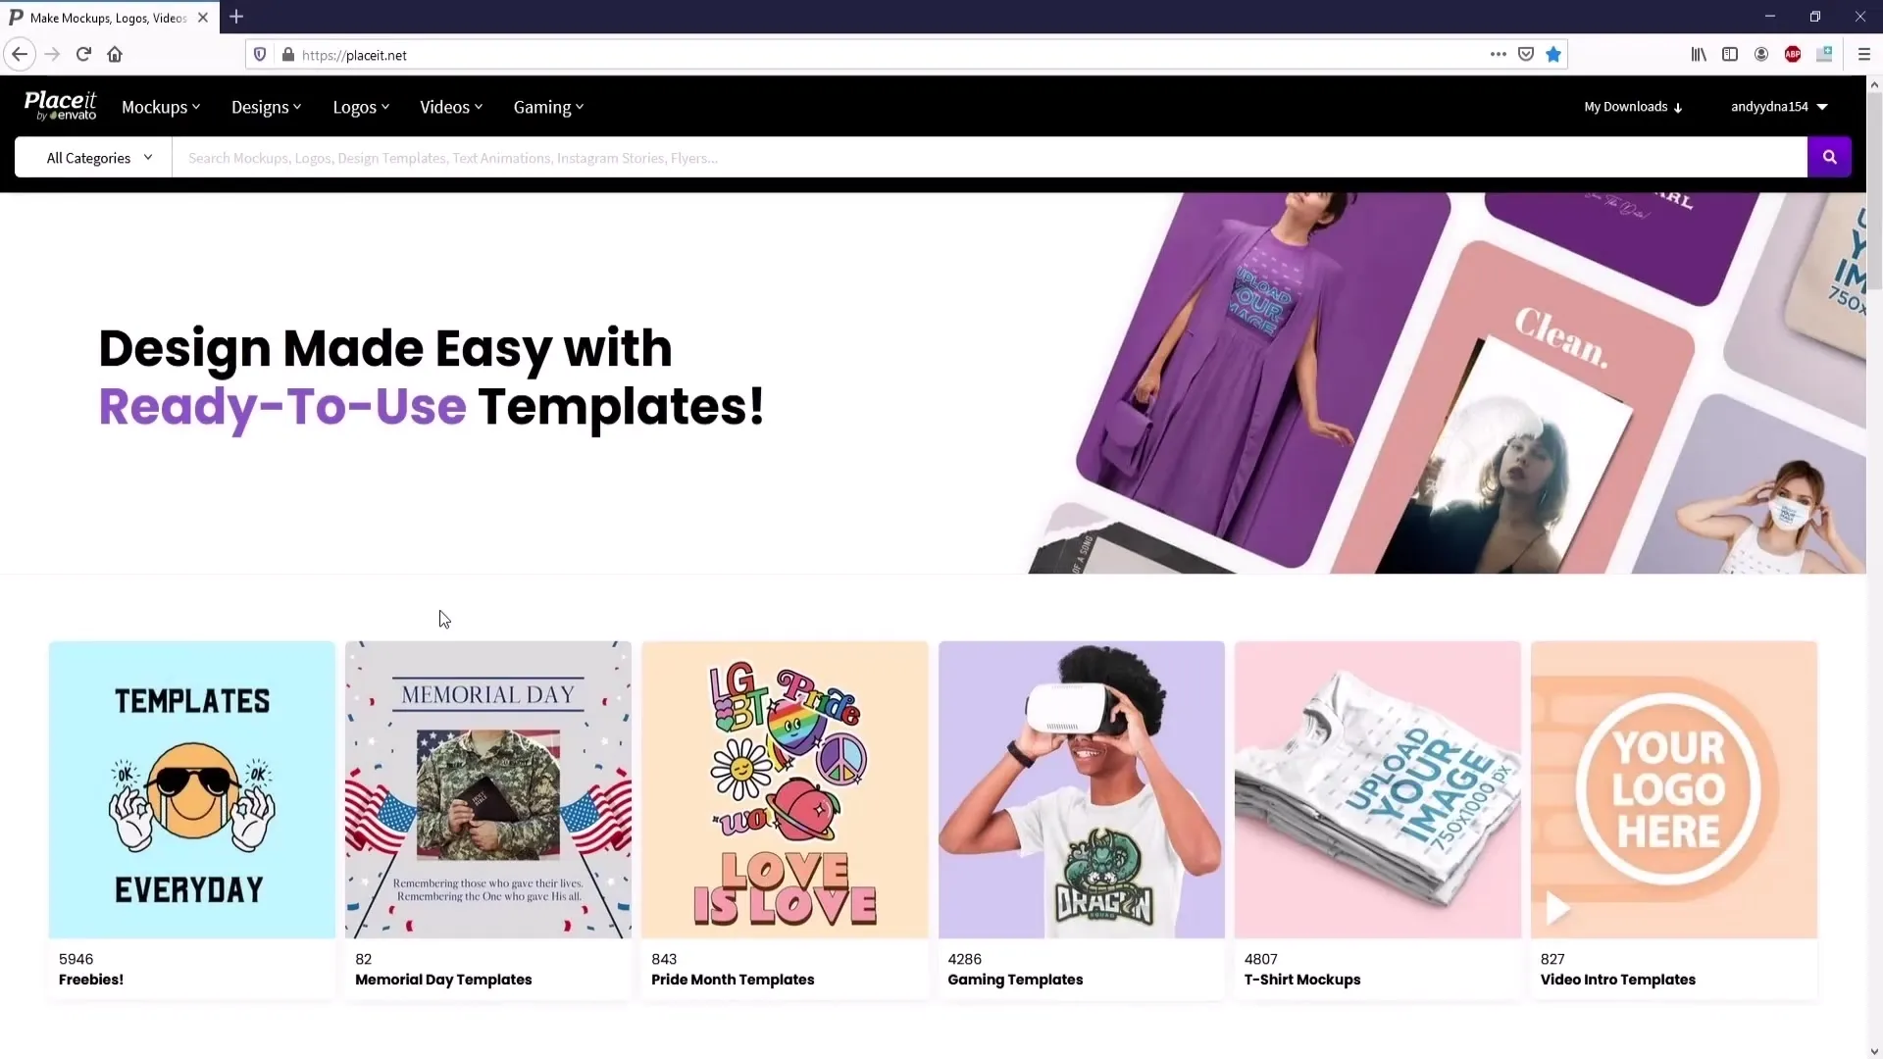Expand the Designs dropdown menu

click(265, 106)
